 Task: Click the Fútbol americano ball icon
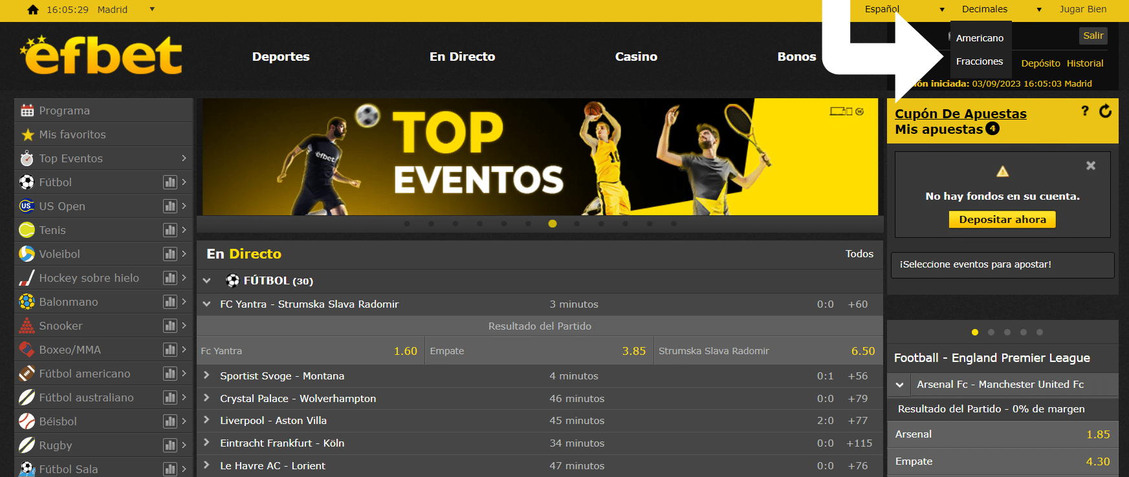coord(27,374)
